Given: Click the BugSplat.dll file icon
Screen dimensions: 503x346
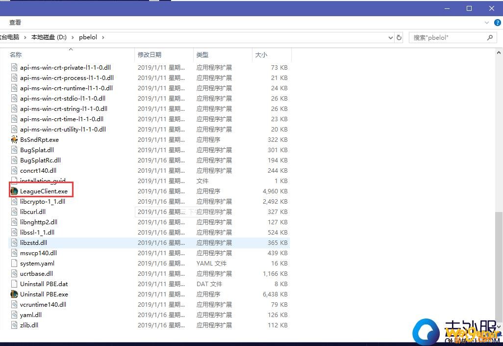Looking at the screenshot, I should pos(14,150).
